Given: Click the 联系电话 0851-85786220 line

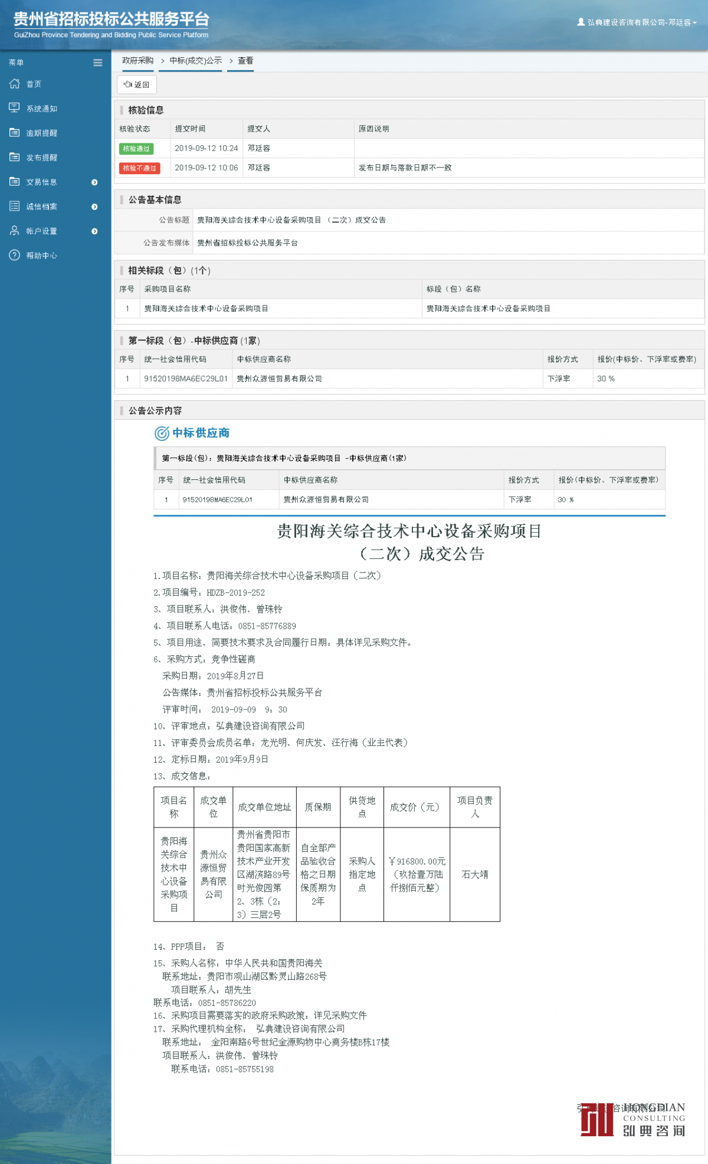Looking at the screenshot, I should click(205, 1003).
